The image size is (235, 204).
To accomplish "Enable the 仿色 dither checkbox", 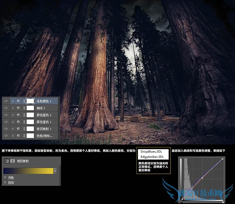I will (5, 177).
